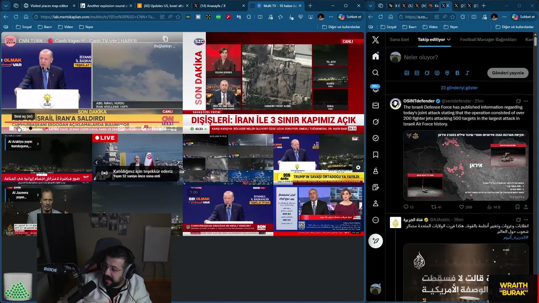The height and width of the screenshot is (303, 539).
Task: Open bookmarks in X sidebar
Action: pos(376,155)
